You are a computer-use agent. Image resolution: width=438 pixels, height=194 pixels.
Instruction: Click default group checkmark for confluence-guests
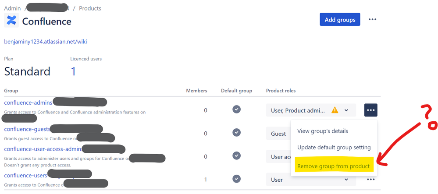(237, 132)
